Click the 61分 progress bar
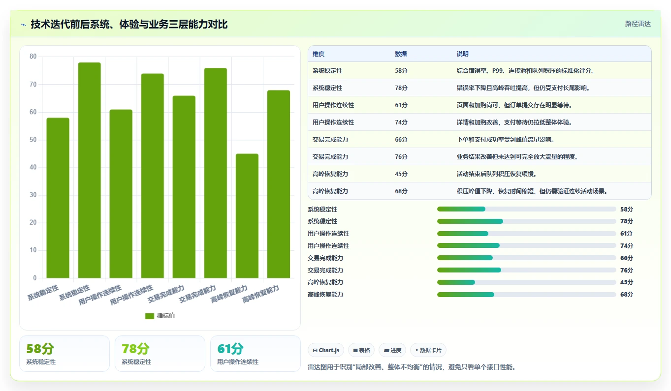The height and width of the screenshot is (391, 671). tap(527, 234)
